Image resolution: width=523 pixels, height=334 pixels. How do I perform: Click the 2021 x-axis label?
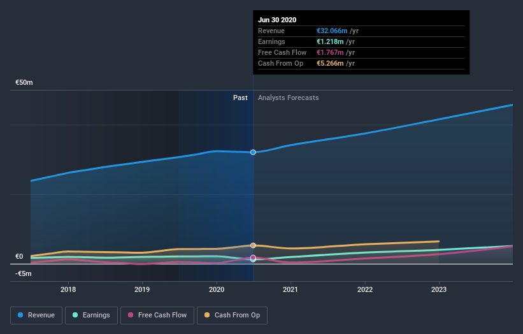(290, 289)
